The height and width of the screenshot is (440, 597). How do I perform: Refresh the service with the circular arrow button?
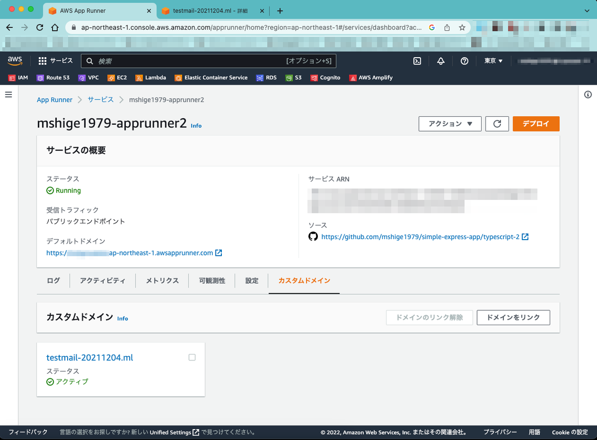[x=497, y=124]
